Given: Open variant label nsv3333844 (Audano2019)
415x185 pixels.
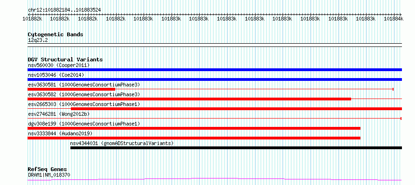Looking at the screenshot, I should coord(60,133).
